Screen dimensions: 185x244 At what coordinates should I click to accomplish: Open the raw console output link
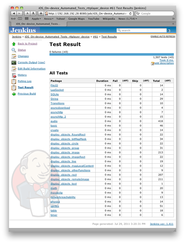(42, 62)
